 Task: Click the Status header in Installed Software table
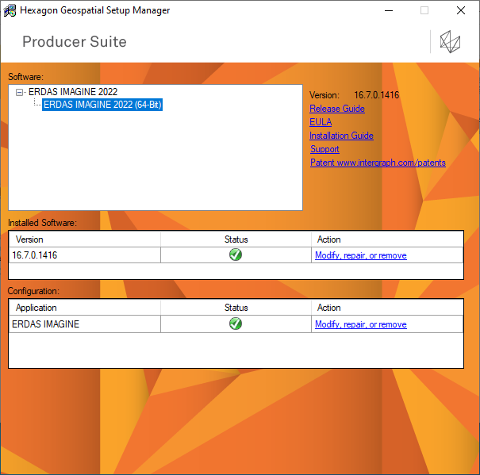tap(236, 239)
